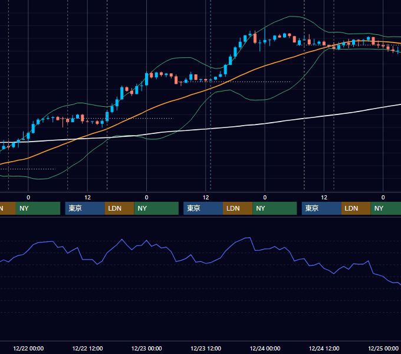The width and height of the screenshot is (401, 354).
Task: Click the 12/24 12:00 time axis label
Action: (x=324, y=348)
